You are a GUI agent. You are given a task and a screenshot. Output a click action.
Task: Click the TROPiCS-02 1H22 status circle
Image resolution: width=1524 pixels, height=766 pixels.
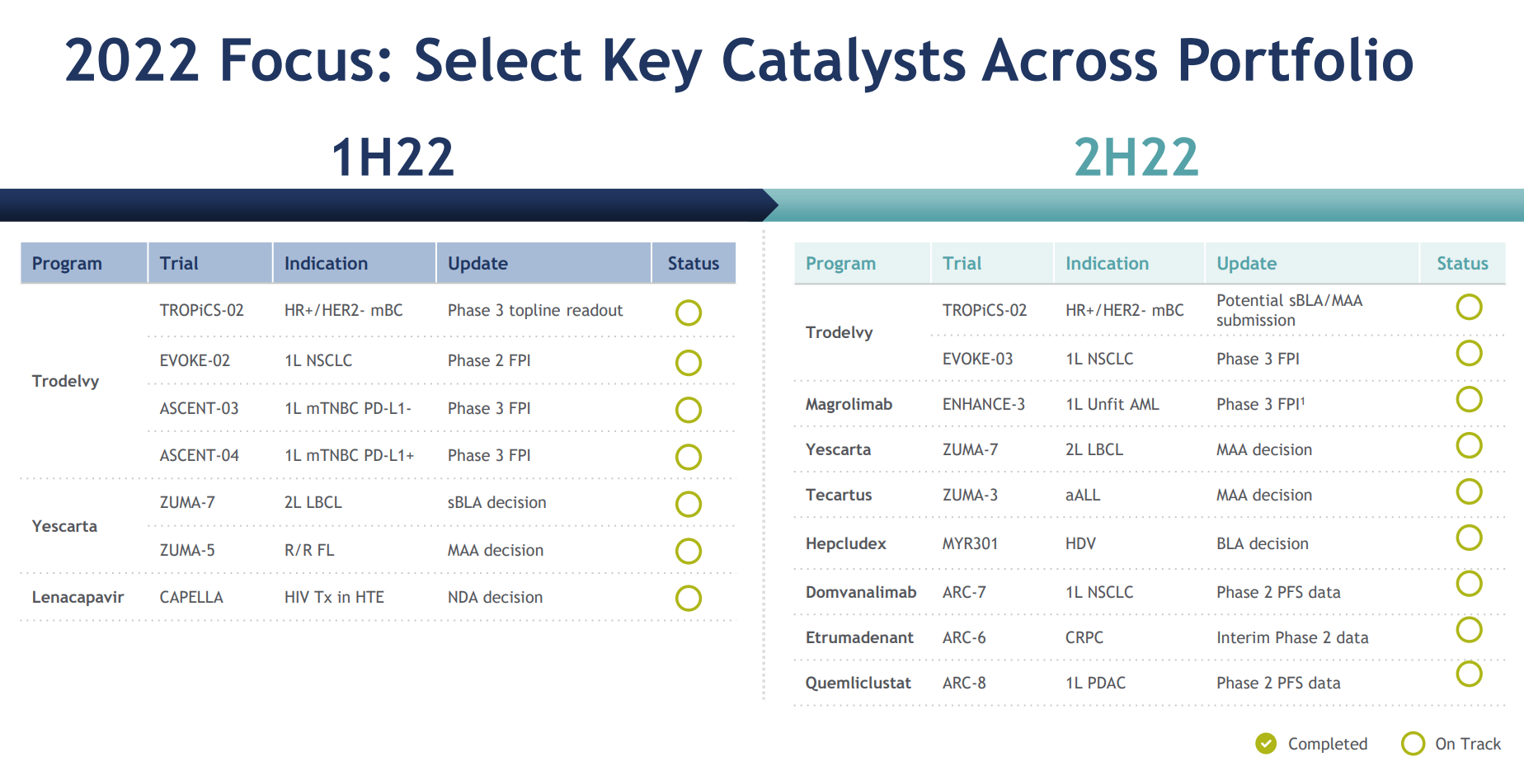coord(689,313)
